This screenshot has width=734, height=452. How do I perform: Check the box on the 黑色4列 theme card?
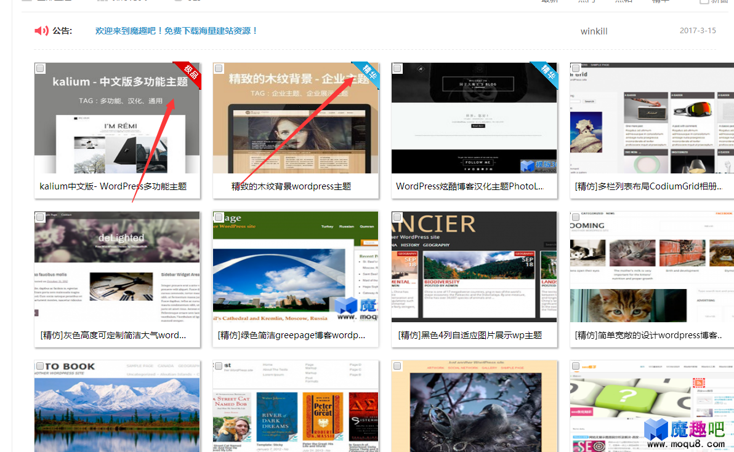[x=397, y=217]
